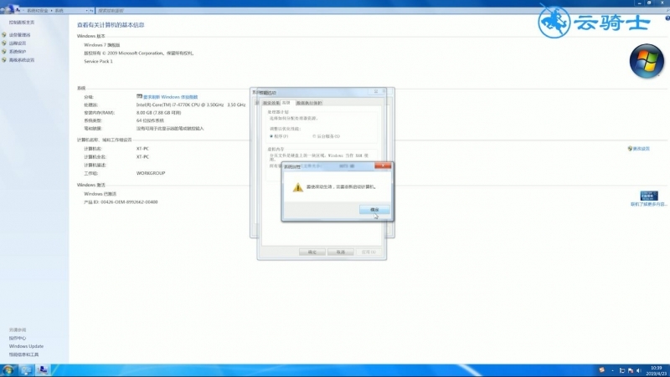Image resolution: width=670 pixels, height=377 pixels.
Task: Click the second taskbar icon next to Start
Action: pyautogui.click(x=26, y=370)
